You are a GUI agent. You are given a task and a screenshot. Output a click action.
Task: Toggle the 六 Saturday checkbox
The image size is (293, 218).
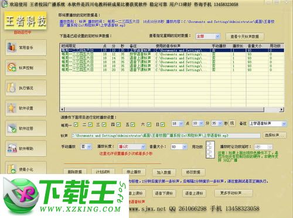tap(149, 125)
